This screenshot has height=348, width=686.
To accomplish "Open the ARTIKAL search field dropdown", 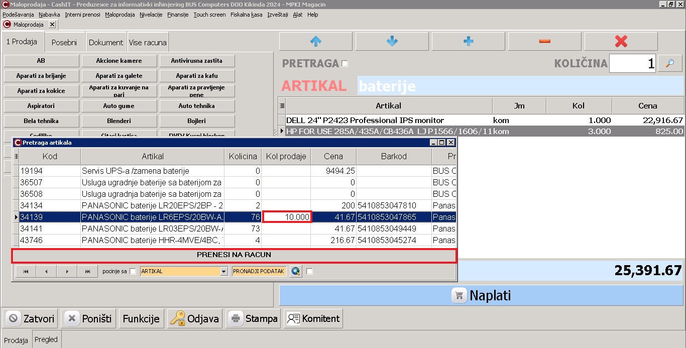I will [x=224, y=271].
